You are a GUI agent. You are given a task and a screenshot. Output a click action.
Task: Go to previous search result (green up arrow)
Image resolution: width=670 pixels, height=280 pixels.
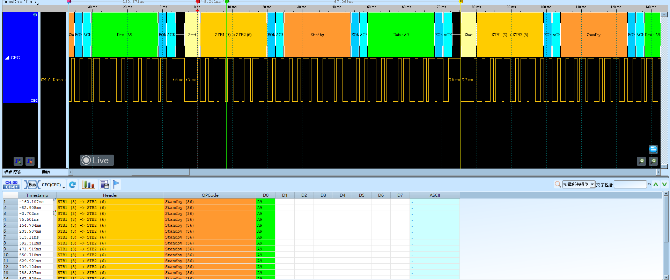[x=656, y=185]
